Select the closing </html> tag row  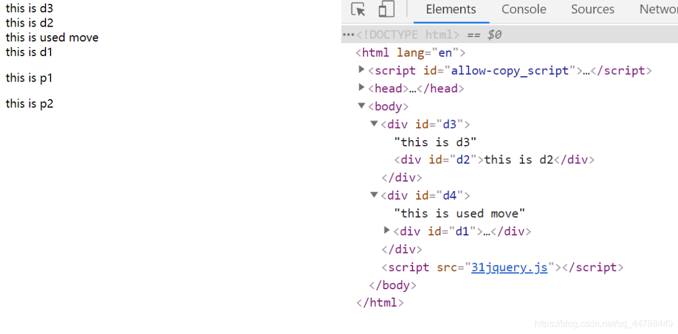click(380, 303)
